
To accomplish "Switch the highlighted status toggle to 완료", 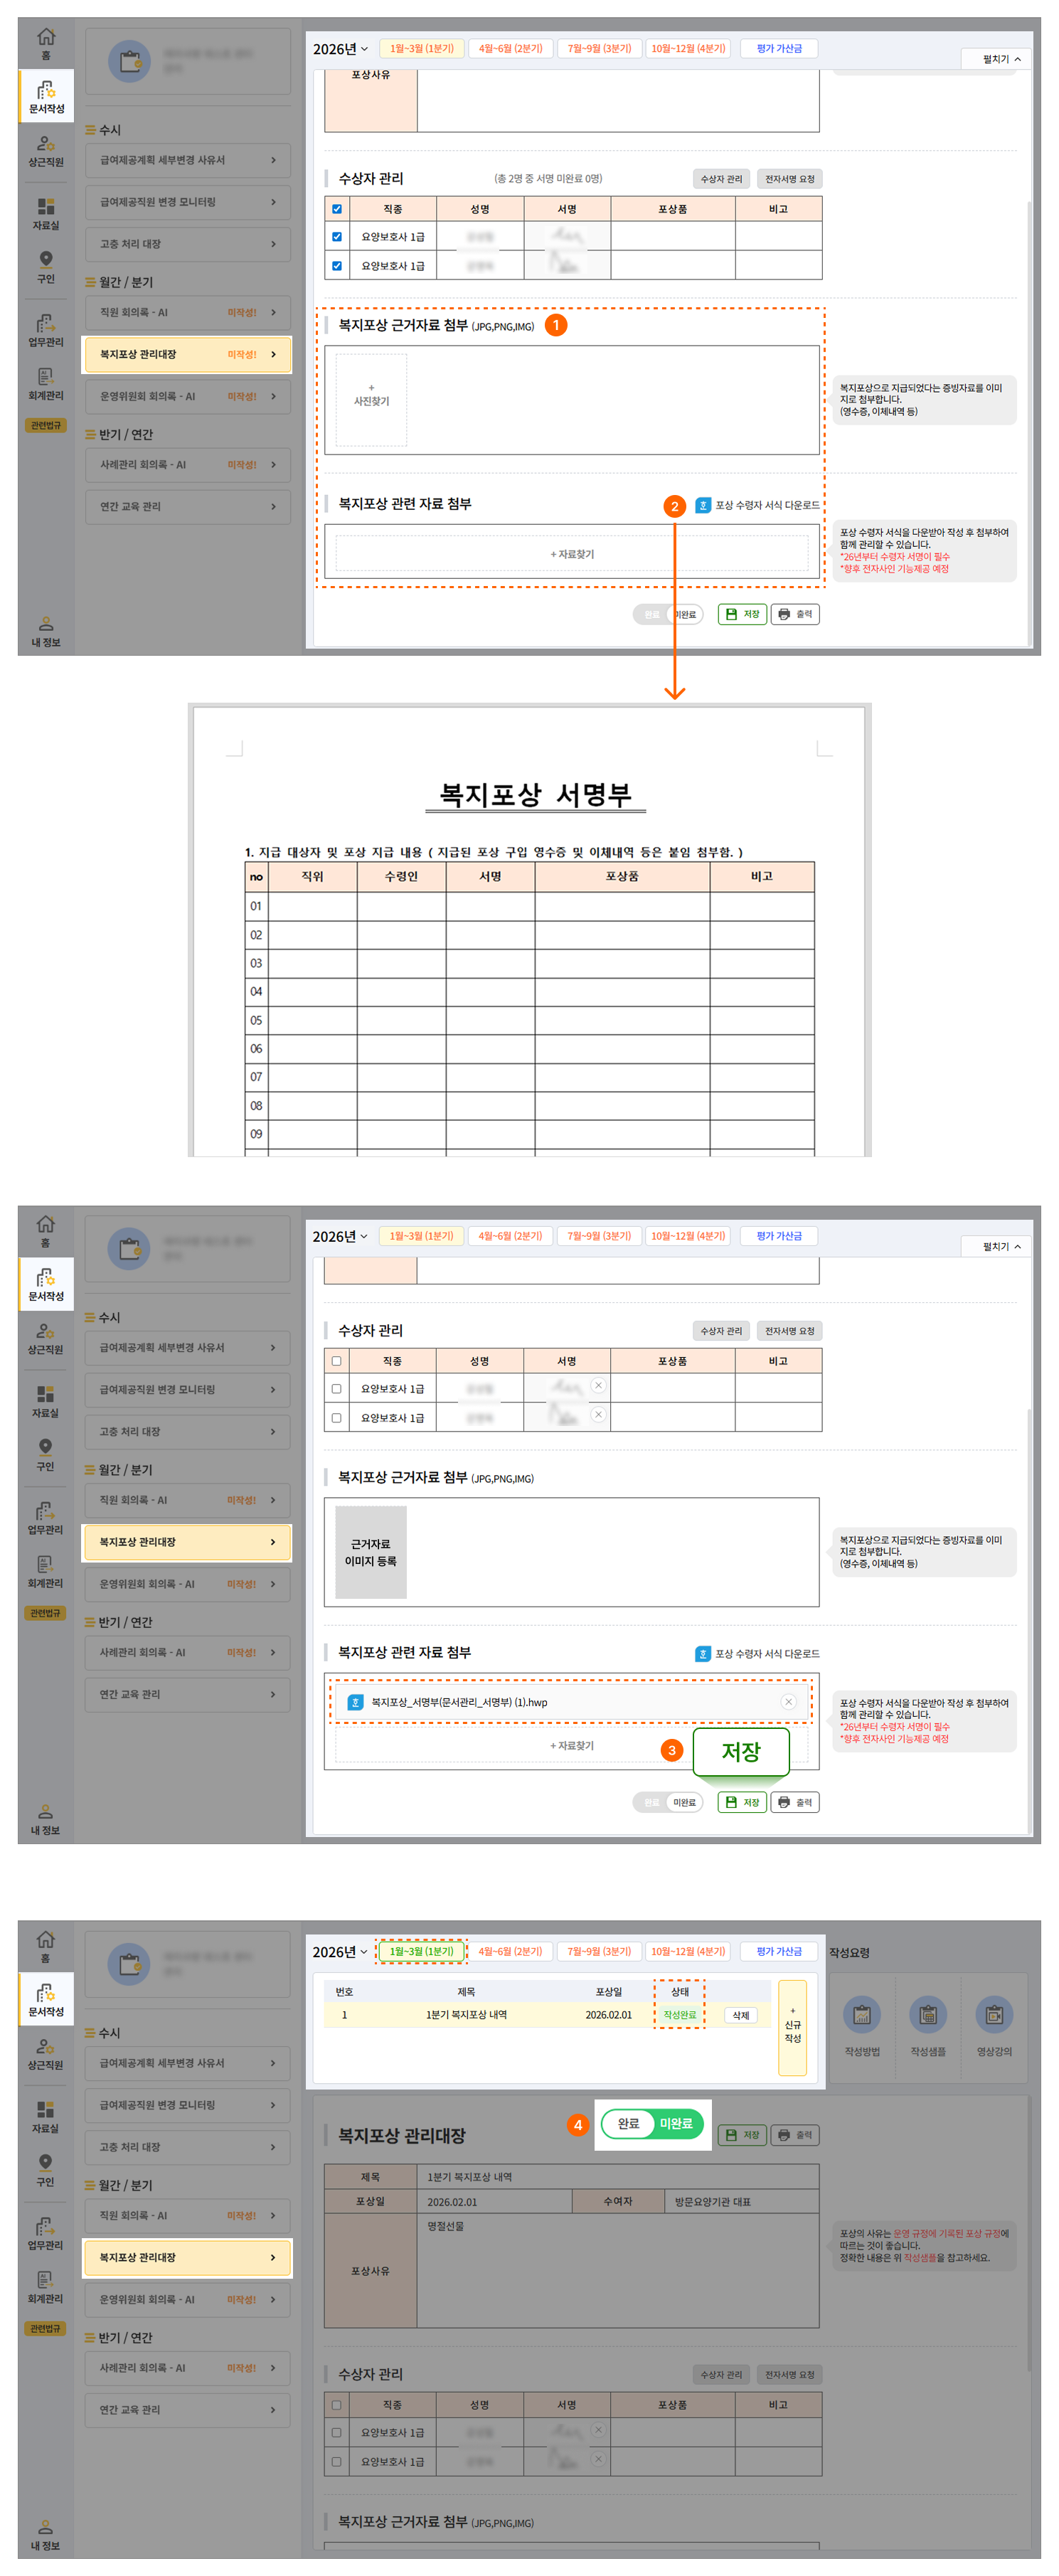I will coord(628,2123).
